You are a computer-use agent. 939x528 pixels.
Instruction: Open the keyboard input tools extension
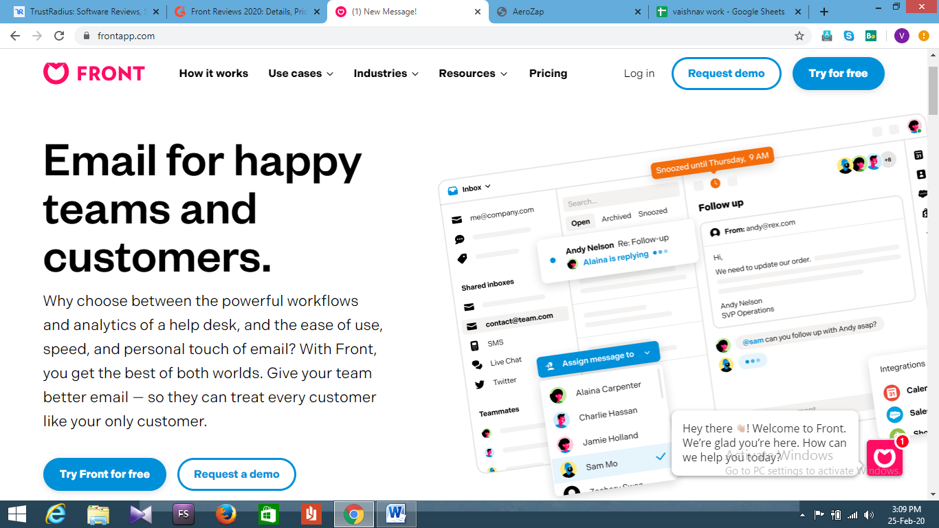[827, 36]
